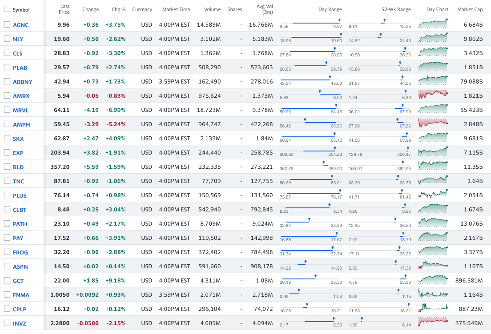Sort by the Change column header

coord(90,9)
